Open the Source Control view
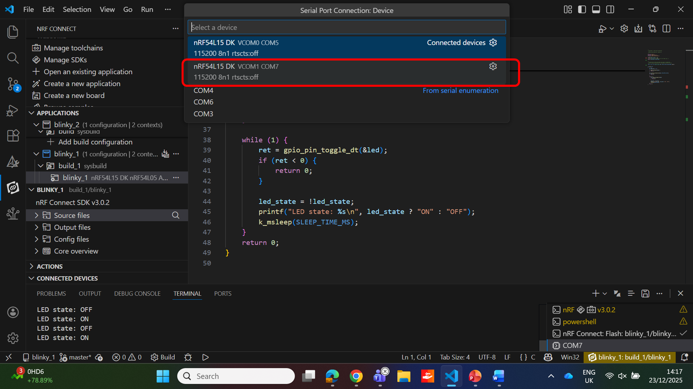 tap(13, 84)
